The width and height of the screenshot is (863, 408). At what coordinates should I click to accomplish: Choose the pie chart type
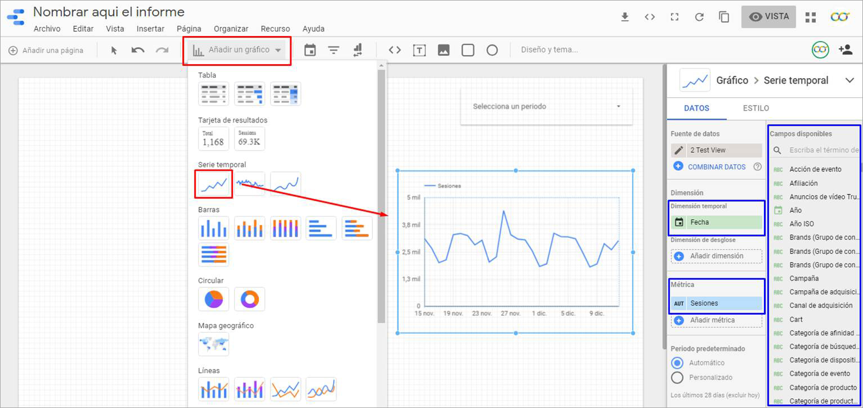tap(214, 299)
